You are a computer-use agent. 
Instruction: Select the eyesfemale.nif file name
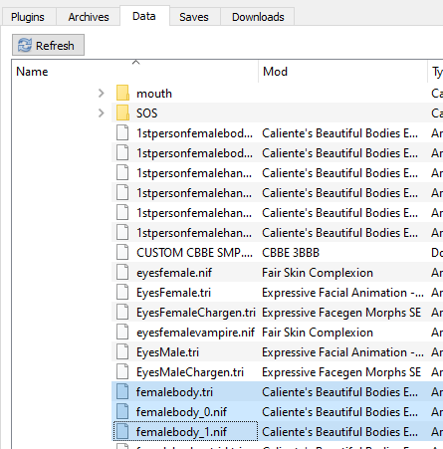tap(174, 273)
